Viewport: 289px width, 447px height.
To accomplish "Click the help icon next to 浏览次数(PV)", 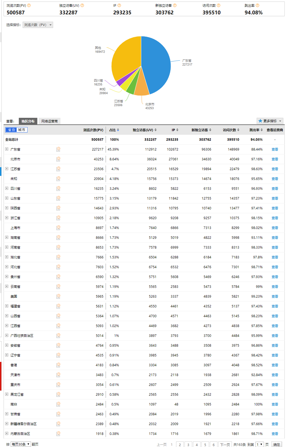I will coord(29,5).
